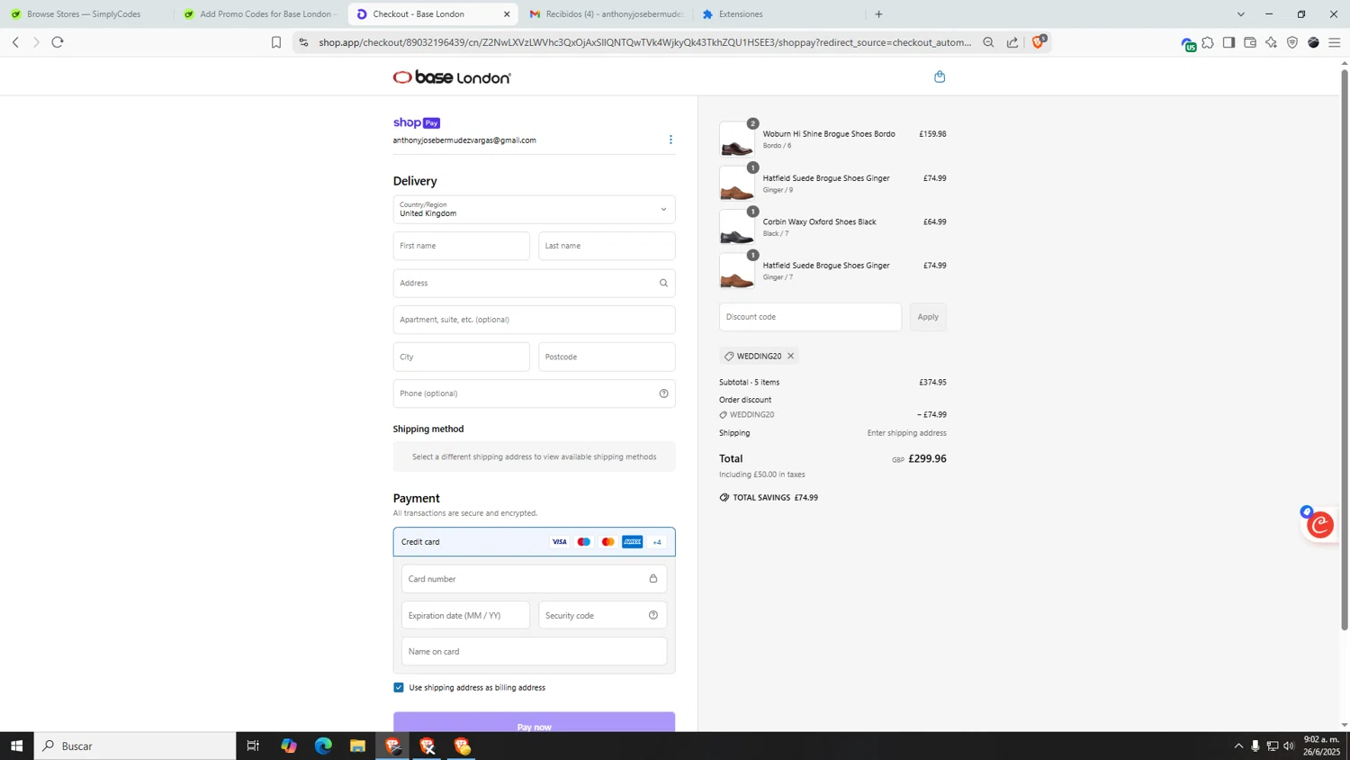Click the Expiration date field
1350x760 pixels.
pos(465,615)
